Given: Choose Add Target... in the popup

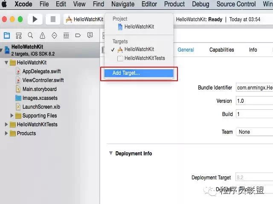Looking at the screenshot, I should click(139, 73).
